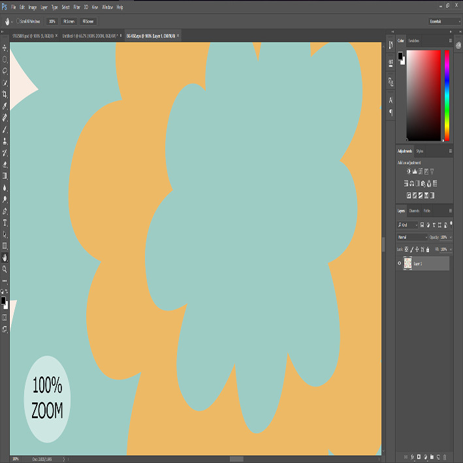This screenshot has width=463, height=463.
Task: Switch to the Channels tab
Action: [x=414, y=210]
